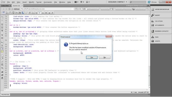Open CS Live services
The image size is (172, 97).
[x=152, y=2]
